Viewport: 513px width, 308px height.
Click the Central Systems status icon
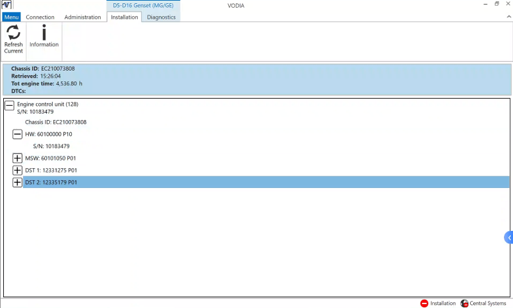(x=464, y=304)
